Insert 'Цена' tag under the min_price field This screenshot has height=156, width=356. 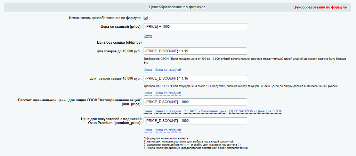click(148, 111)
